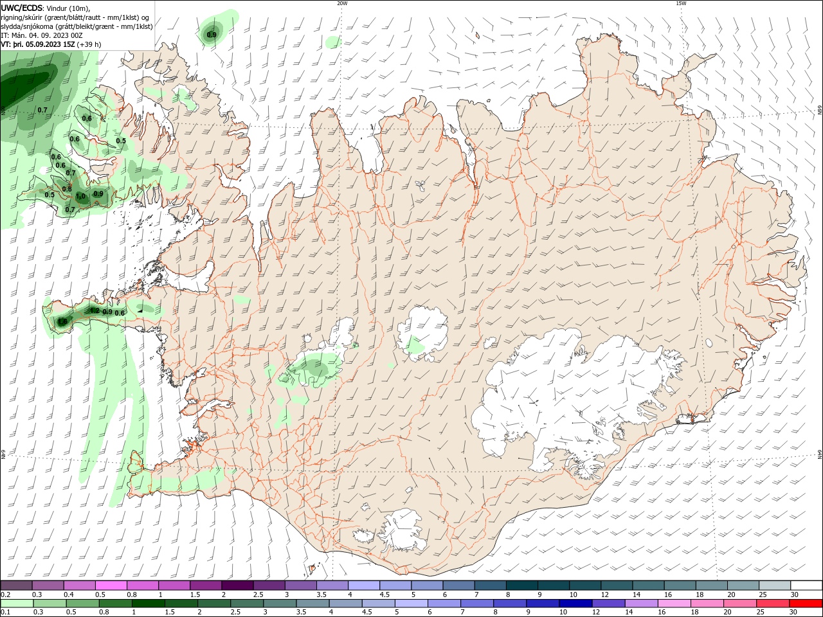Image resolution: width=823 pixels, height=617 pixels.
Task: Click the green rain patch over Langjökull
Action: [x=313, y=368]
